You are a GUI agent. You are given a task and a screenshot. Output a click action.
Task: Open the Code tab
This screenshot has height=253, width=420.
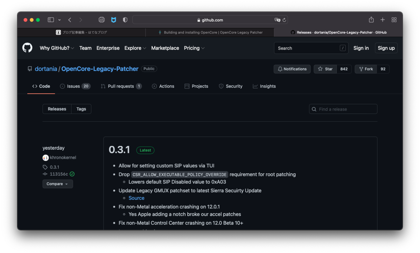pyautogui.click(x=41, y=86)
